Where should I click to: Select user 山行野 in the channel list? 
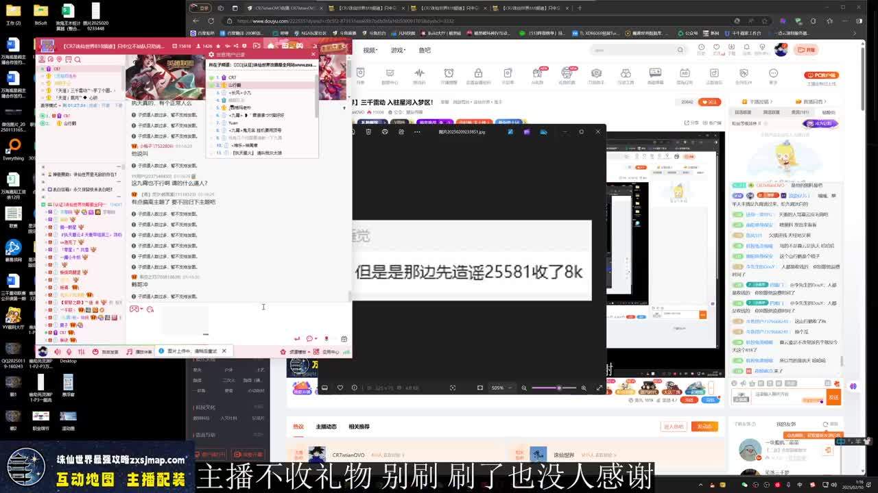pos(235,85)
